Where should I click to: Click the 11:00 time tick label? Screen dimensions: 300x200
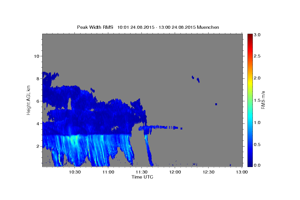(108, 172)
